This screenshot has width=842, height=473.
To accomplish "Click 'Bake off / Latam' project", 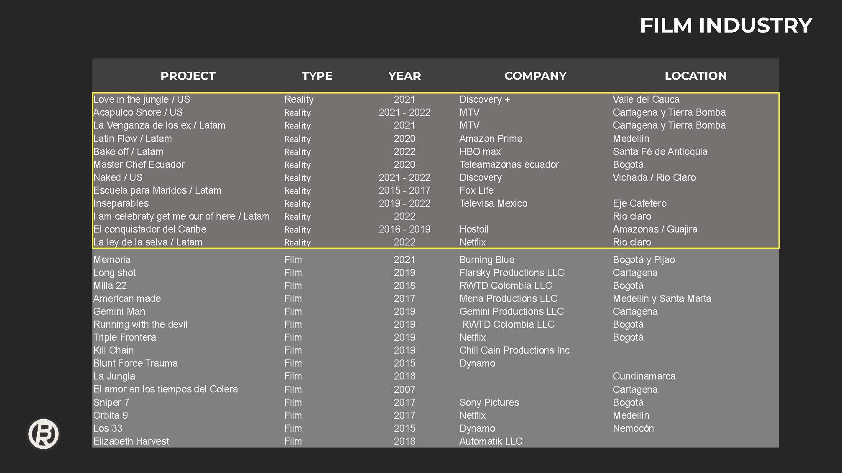I will click(128, 152).
